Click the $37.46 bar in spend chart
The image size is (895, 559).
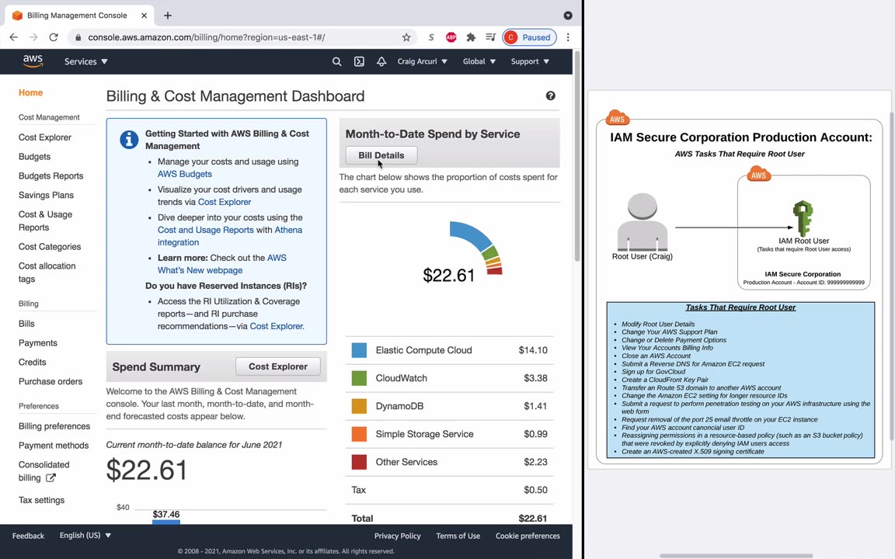click(x=166, y=522)
